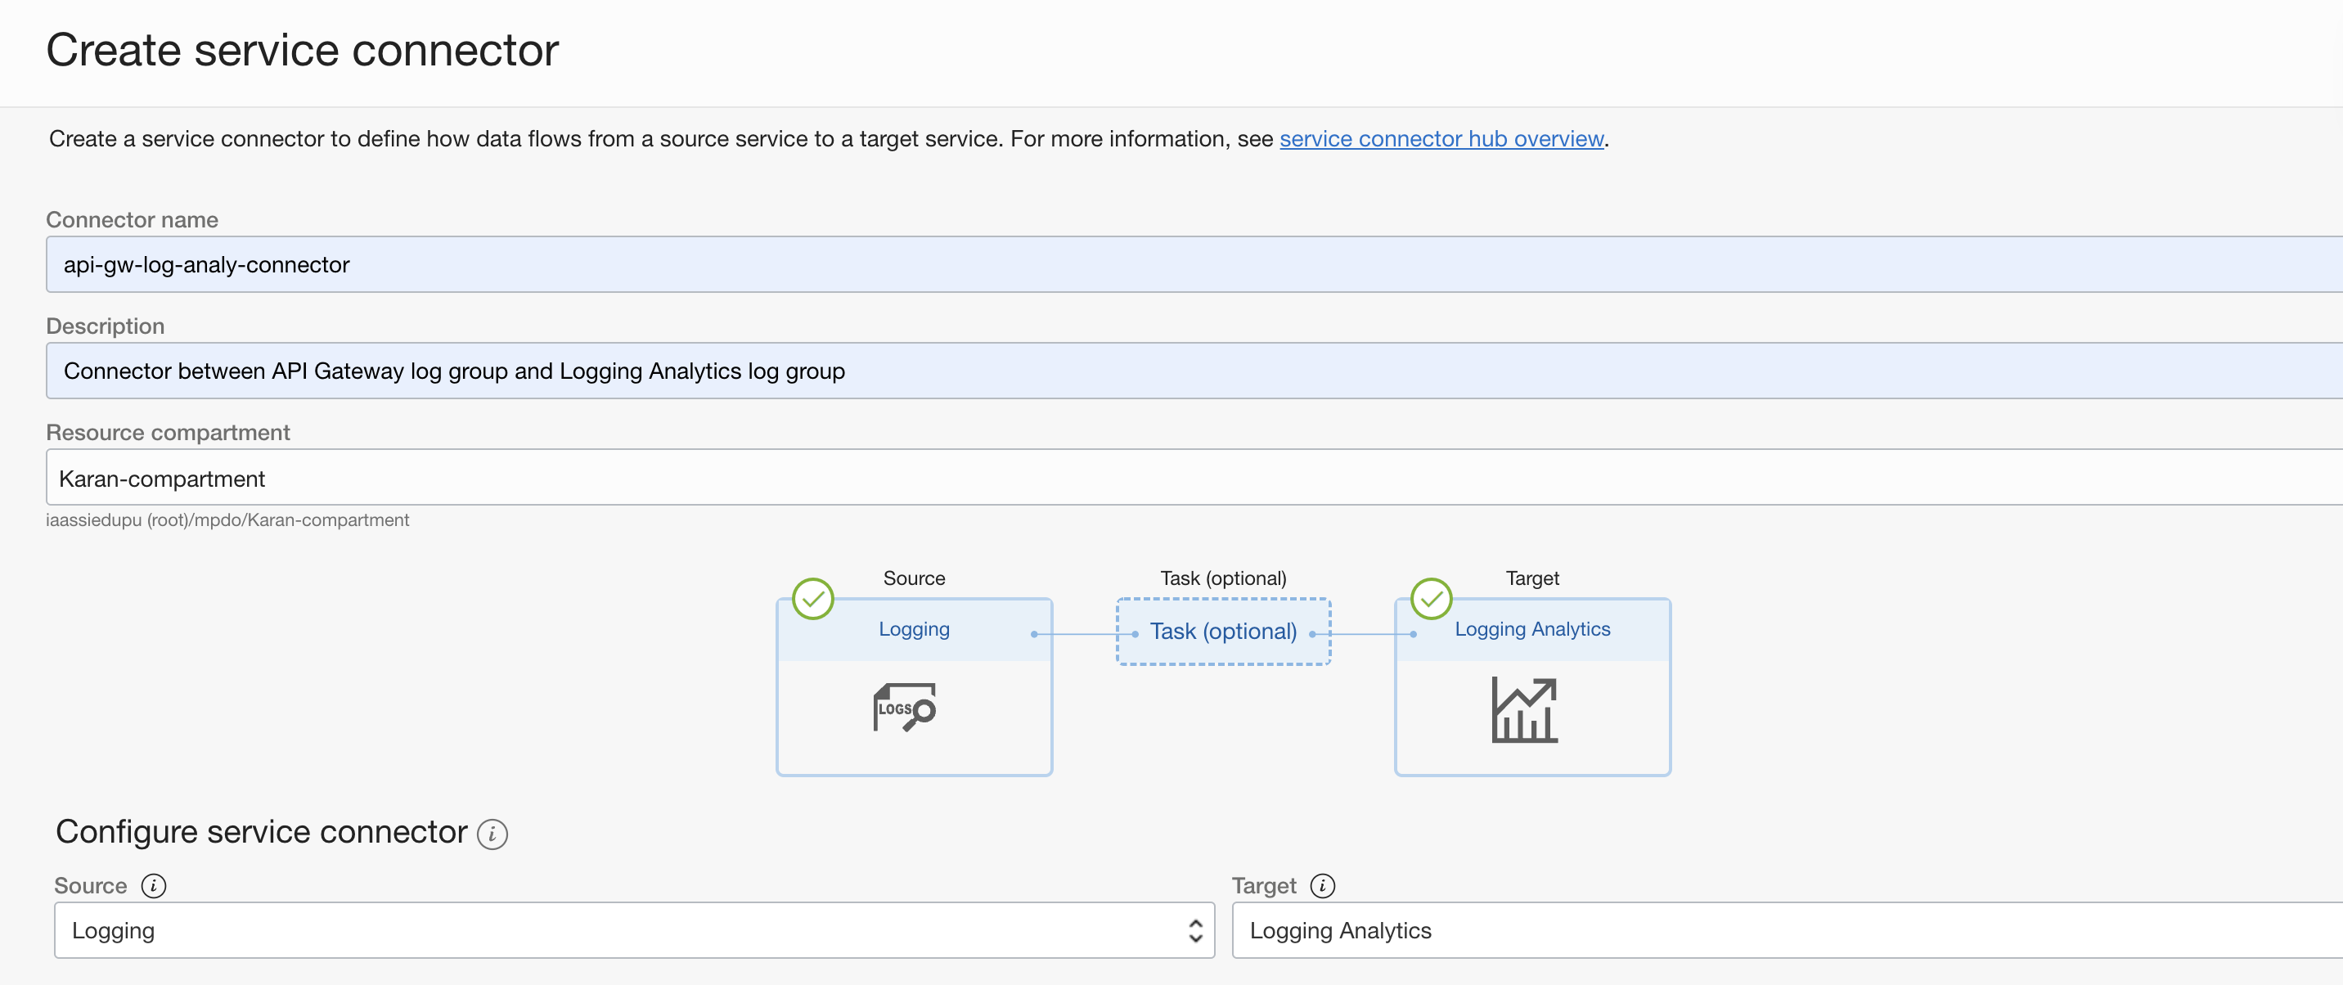Open the Target selector showing Logging Analytics
The width and height of the screenshot is (2343, 985).
click(x=1784, y=929)
